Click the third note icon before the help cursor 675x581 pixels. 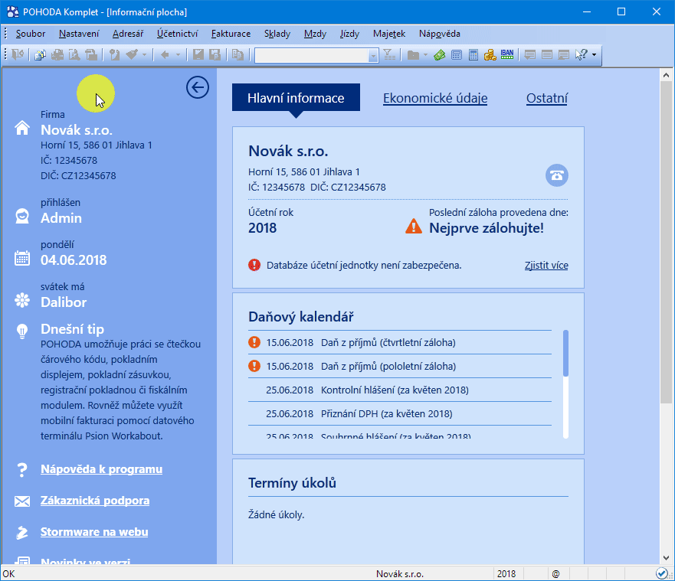(563, 54)
